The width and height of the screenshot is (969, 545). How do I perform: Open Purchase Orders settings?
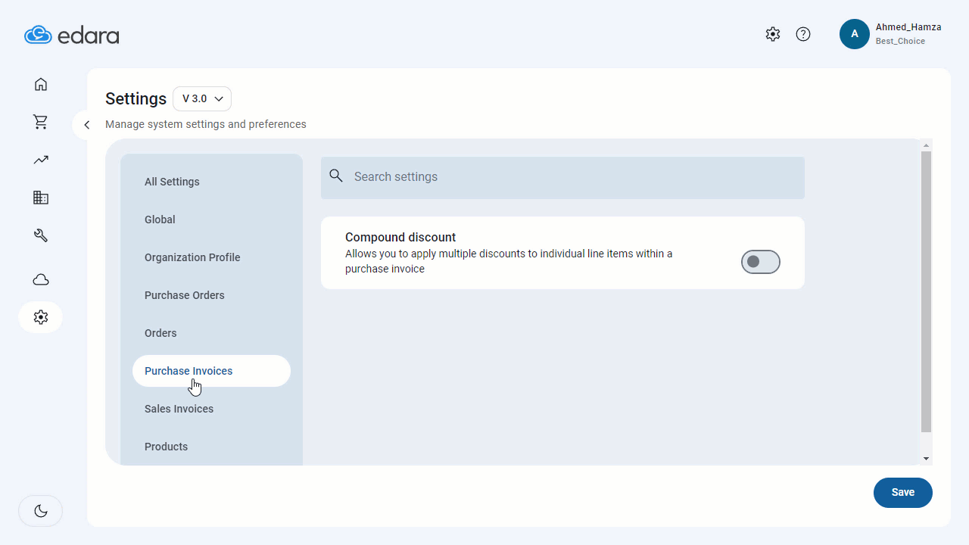[185, 295]
